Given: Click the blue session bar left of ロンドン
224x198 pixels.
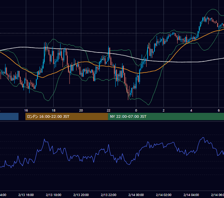Looking at the screenshot, I should 9,116.
